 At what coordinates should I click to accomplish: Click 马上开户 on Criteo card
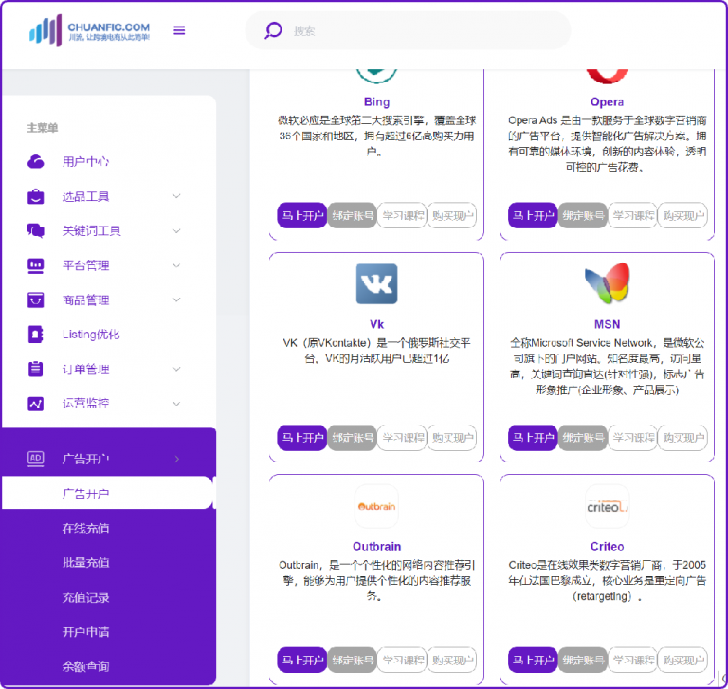(x=533, y=660)
